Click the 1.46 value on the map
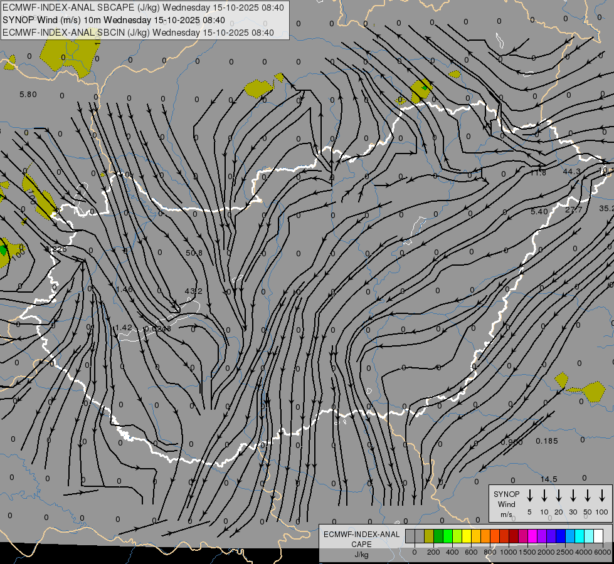 click(x=125, y=290)
